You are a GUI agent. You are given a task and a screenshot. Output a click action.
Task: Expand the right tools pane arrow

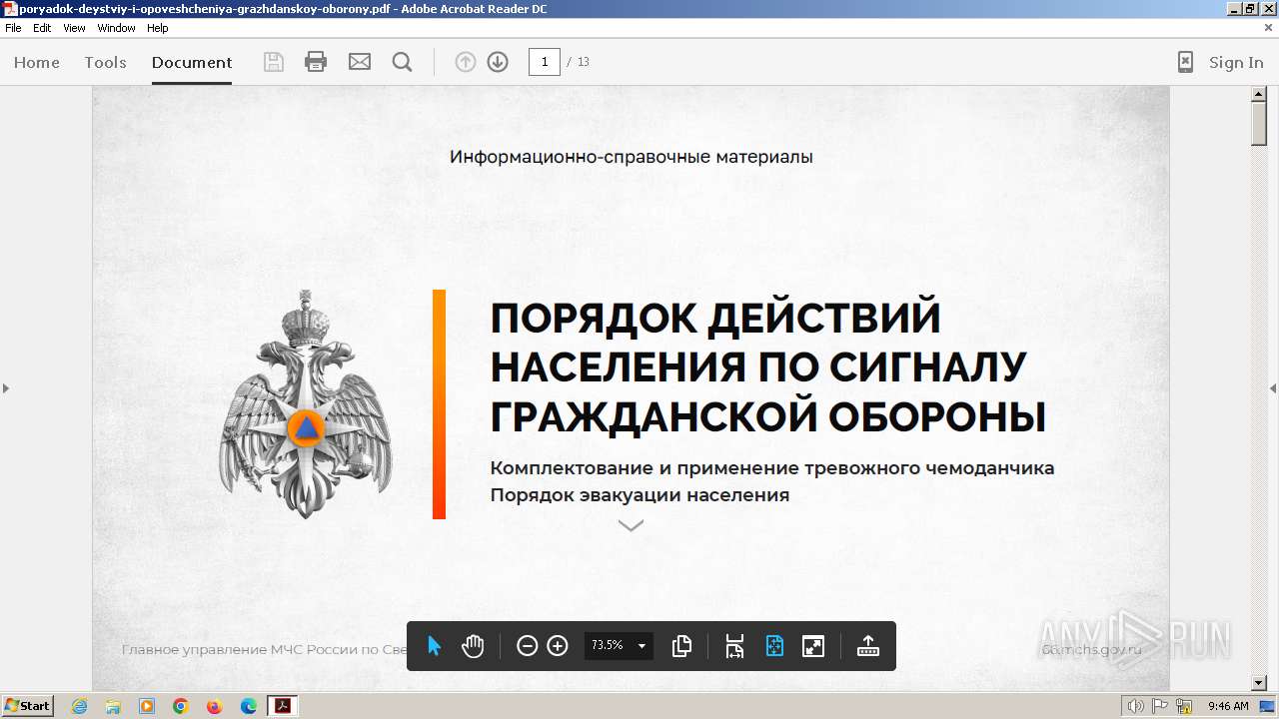[1273, 388]
